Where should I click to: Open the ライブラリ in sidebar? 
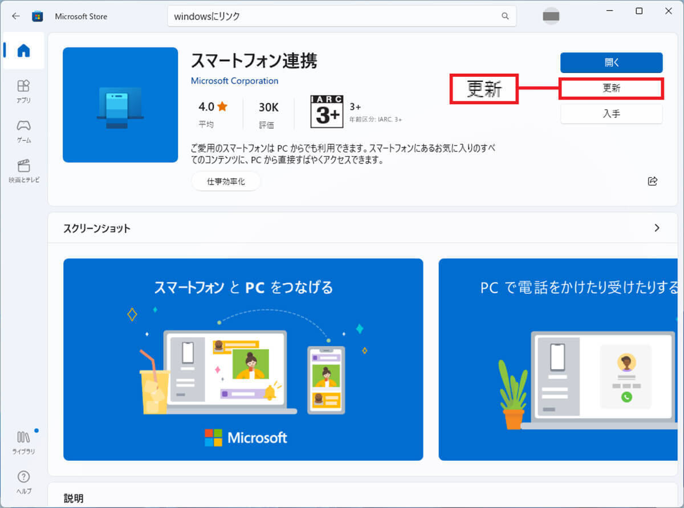(x=23, y=442)
